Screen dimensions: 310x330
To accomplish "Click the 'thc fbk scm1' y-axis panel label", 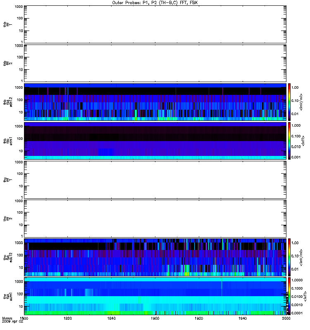I will click(8, 296).
